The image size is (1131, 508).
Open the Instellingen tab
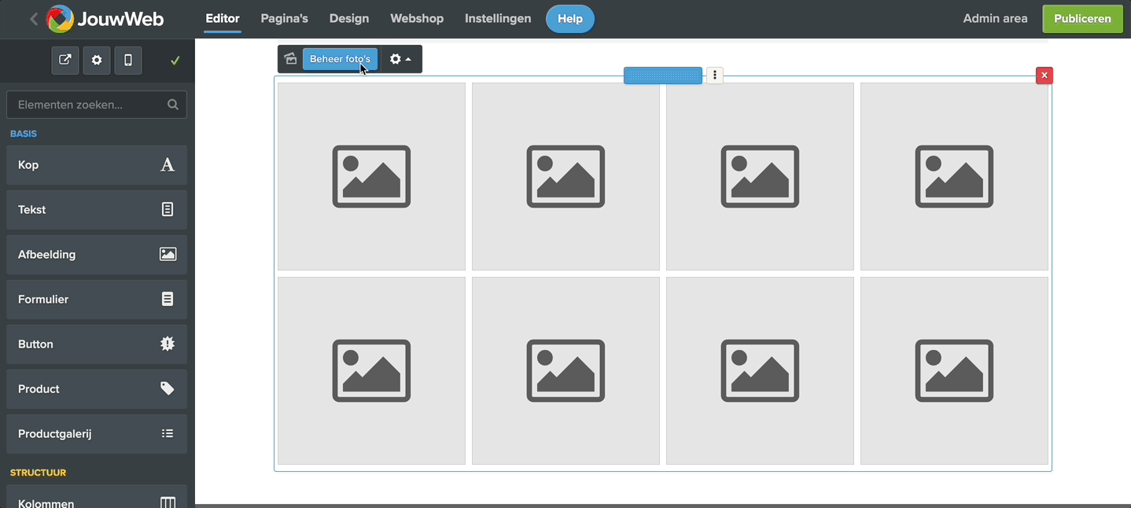click(x=498, y=19)
